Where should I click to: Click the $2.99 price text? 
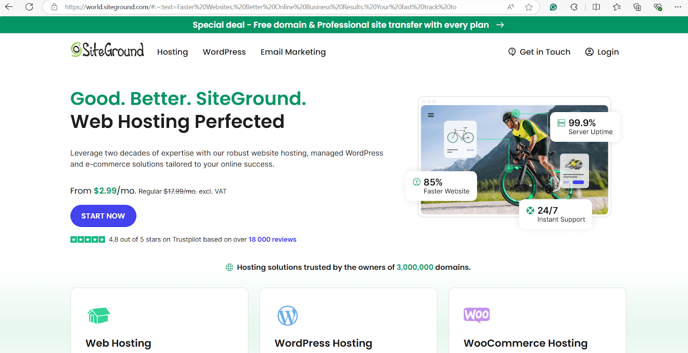tap(105, 190)
